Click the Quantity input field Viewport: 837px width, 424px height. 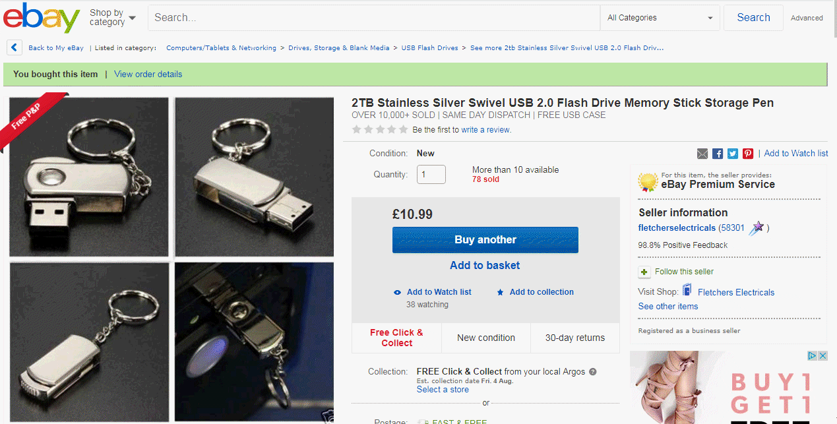click(431, 175)
